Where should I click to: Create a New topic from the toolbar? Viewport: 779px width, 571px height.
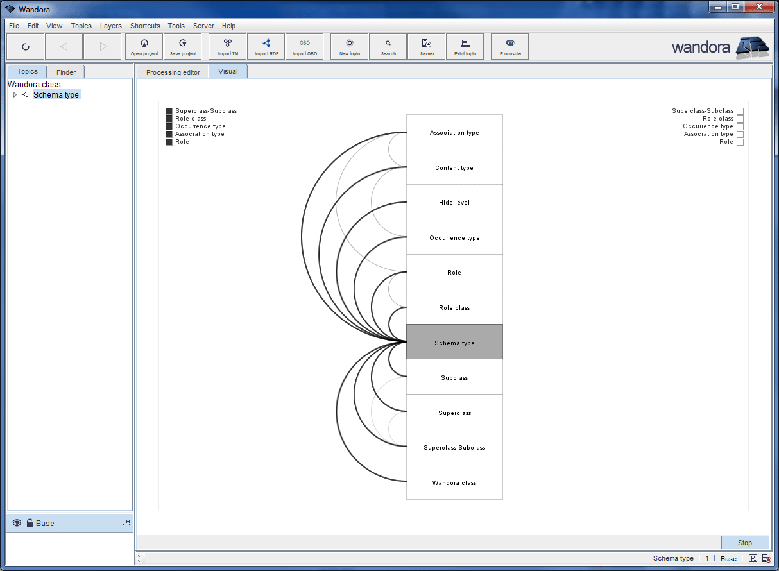pos(348,46)
